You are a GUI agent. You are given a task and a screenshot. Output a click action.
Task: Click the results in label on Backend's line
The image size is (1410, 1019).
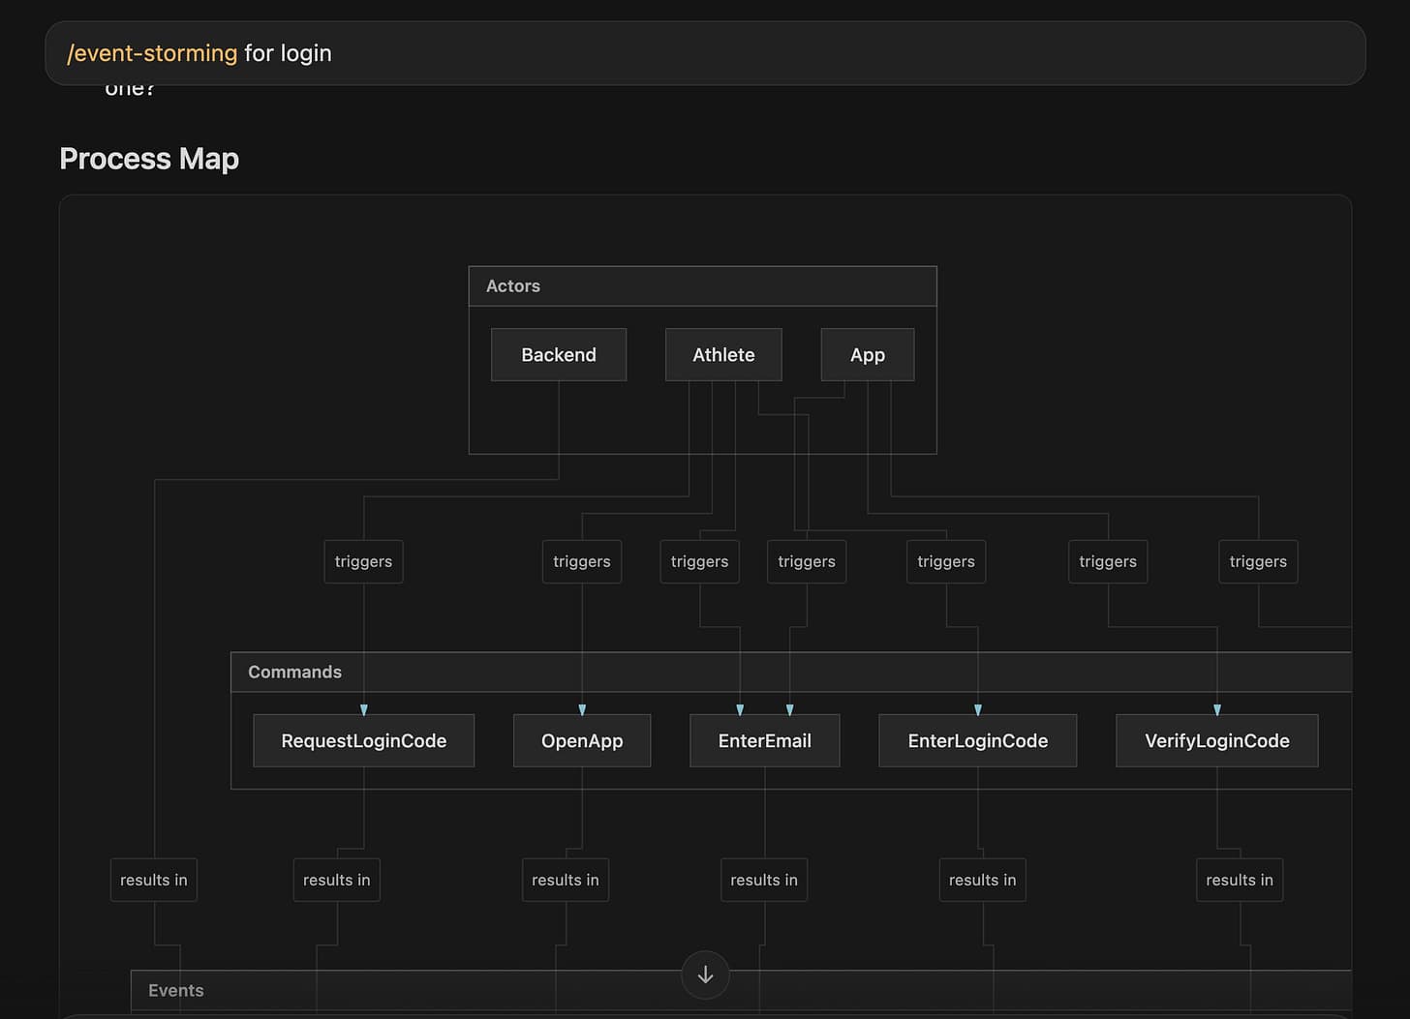click(154, 881)
